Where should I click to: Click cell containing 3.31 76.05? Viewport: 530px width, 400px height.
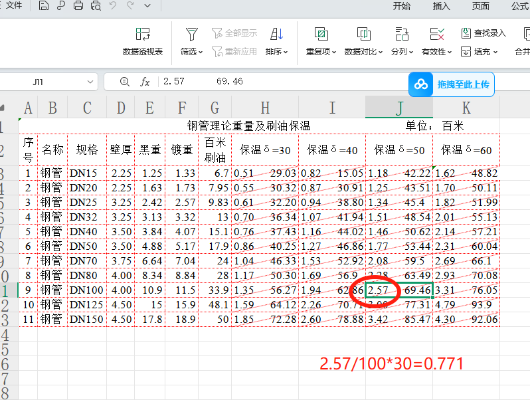pyautogui.click(x=466, y=290)
